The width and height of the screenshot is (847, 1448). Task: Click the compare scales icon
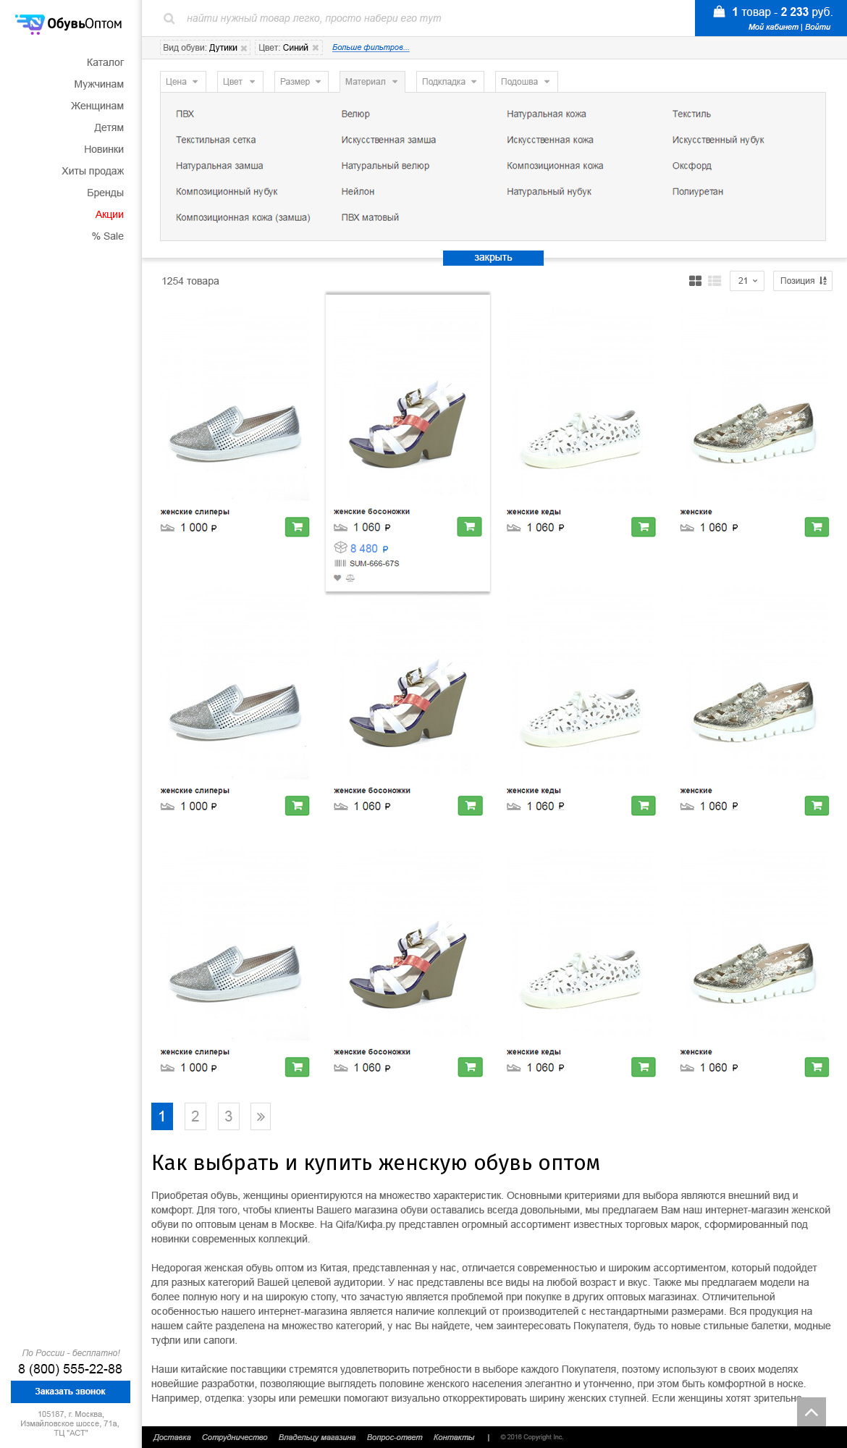click(350, 578)
